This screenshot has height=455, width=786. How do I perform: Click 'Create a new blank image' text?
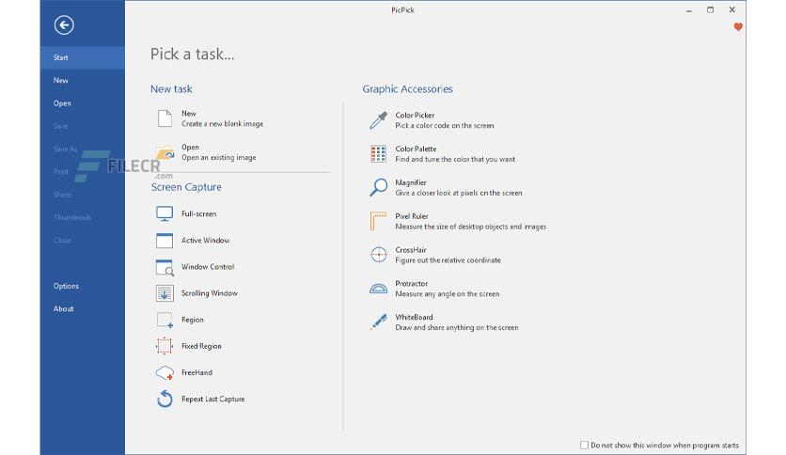222,124
